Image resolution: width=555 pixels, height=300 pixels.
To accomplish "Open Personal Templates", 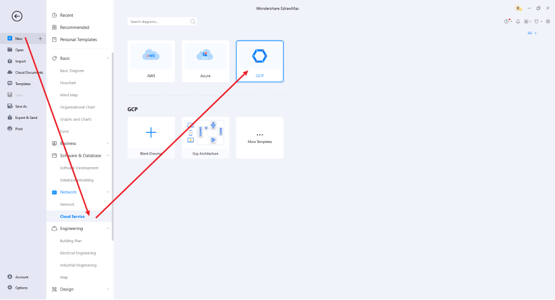I will point(78,39).
